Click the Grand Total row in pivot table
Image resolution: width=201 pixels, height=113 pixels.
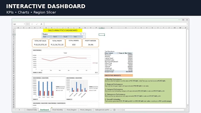point(119,72)
